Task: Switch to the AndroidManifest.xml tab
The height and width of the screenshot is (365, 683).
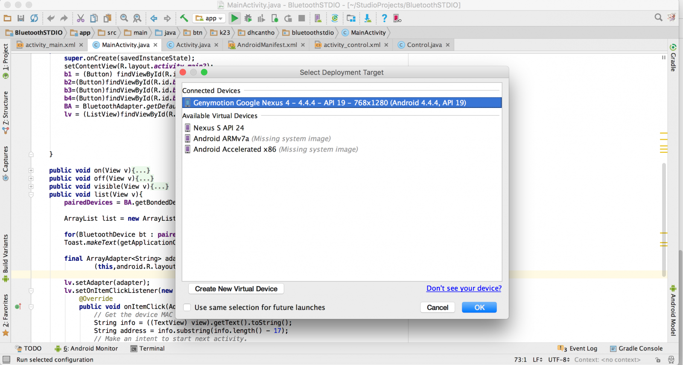Action: (267, 45)
